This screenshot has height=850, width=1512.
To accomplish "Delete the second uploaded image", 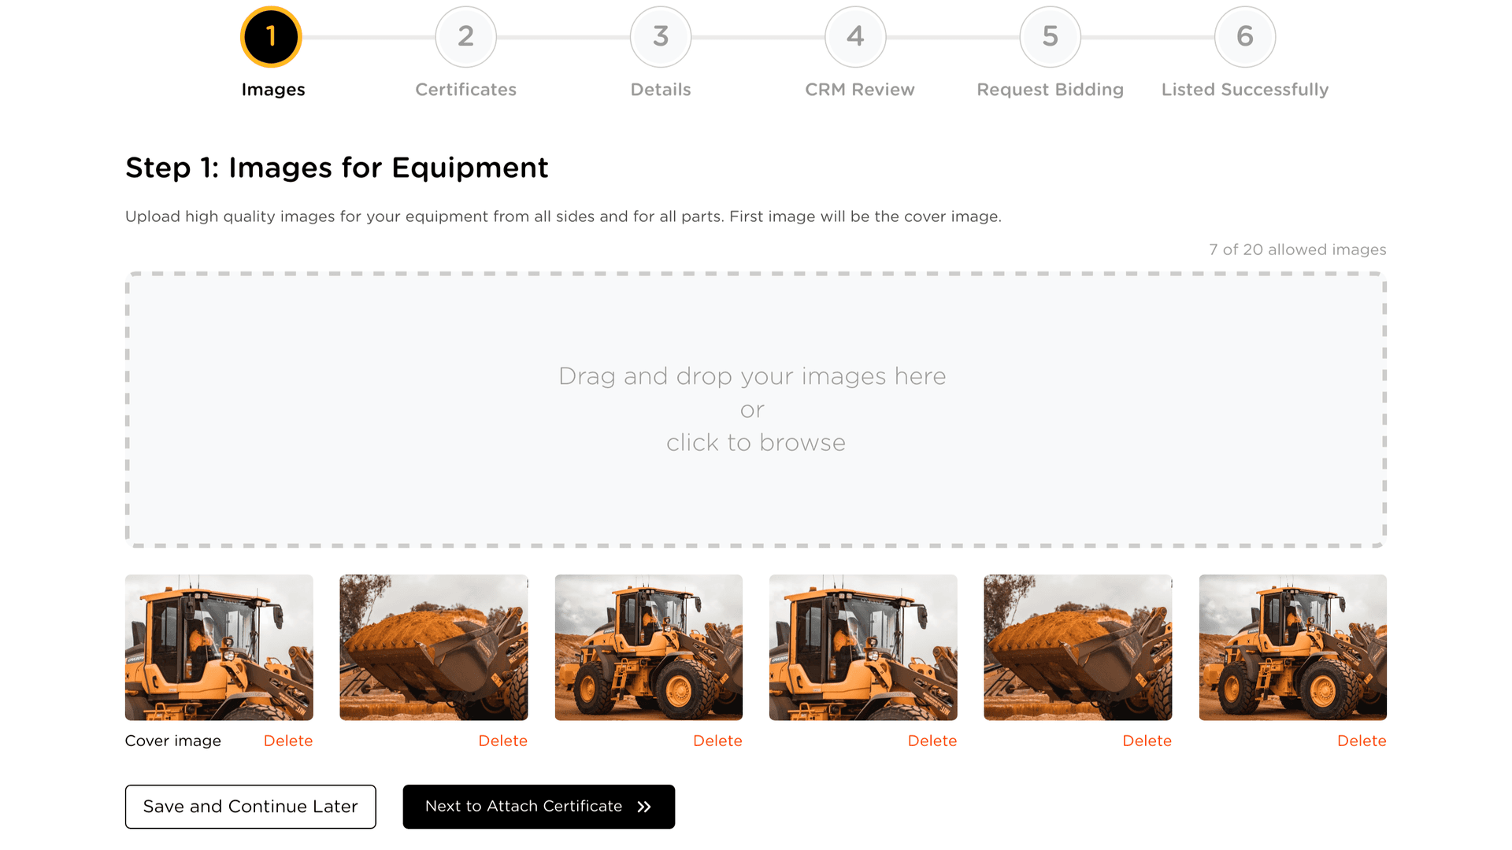I will tap(502, 741).
